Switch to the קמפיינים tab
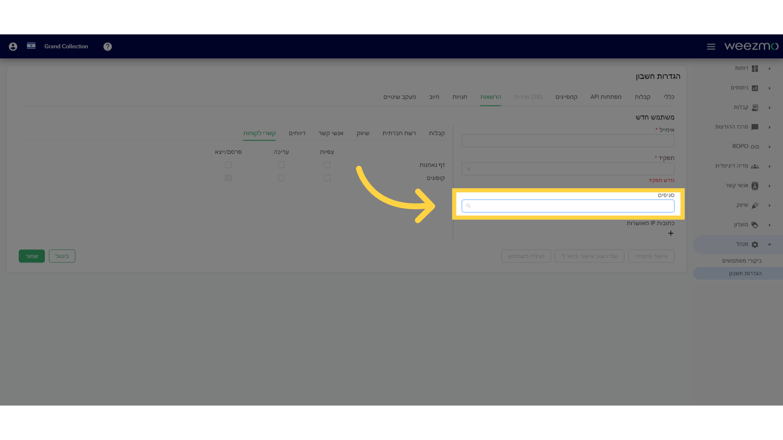This screenshot has width=783, height=440. [x=566, y=97]
